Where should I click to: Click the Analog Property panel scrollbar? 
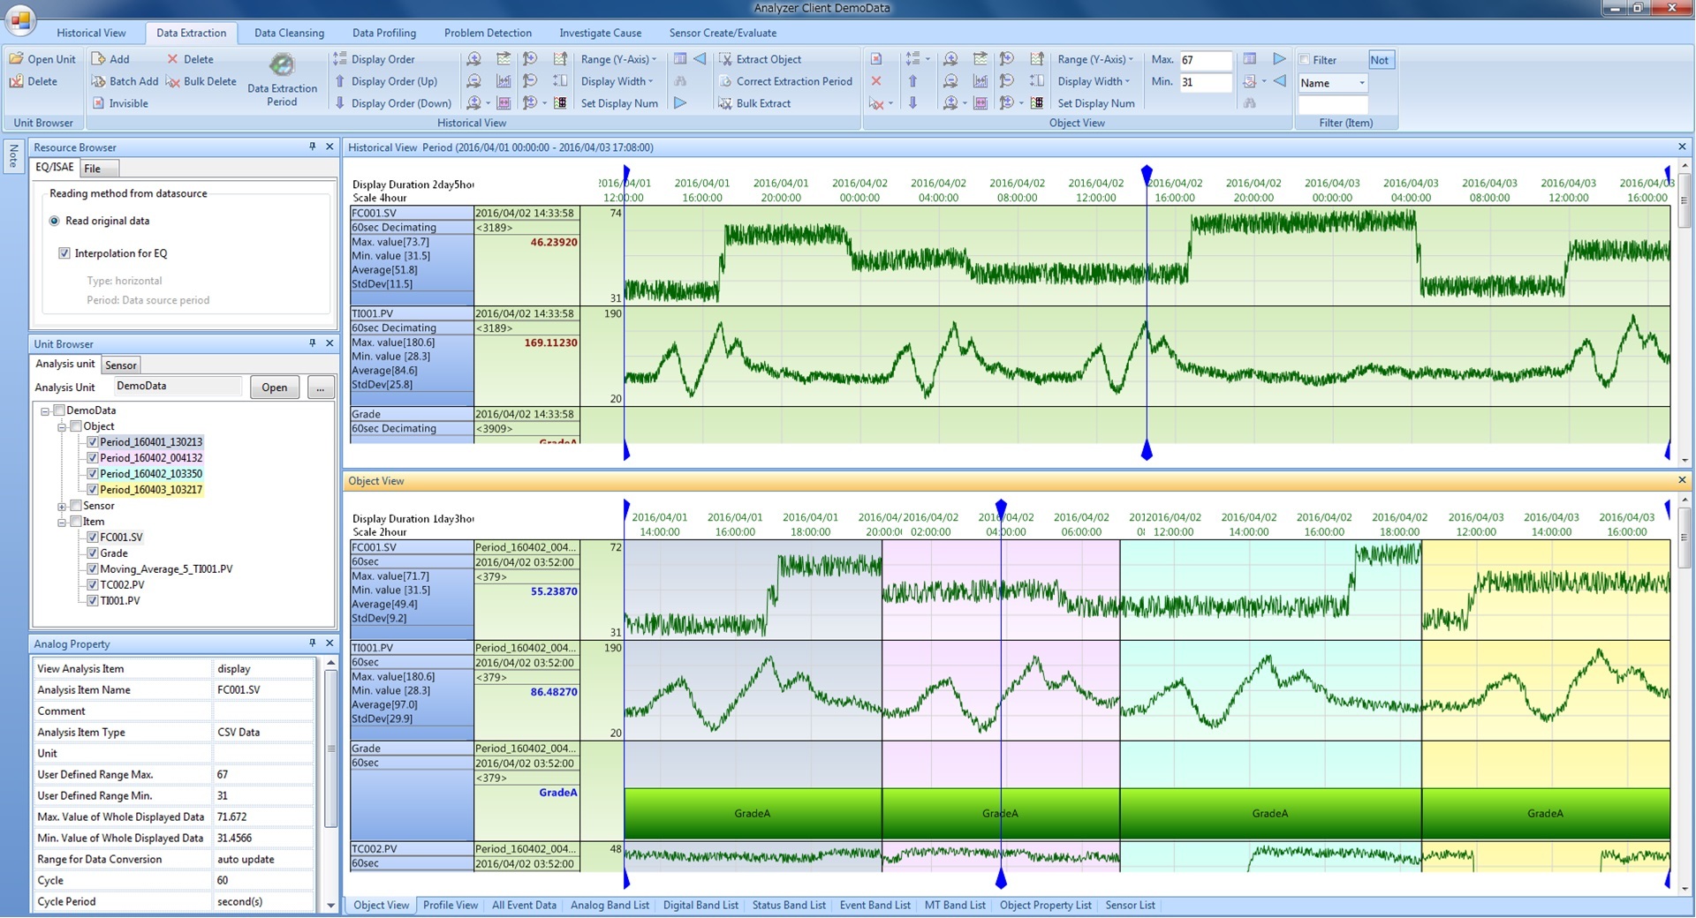click(330, 749)
